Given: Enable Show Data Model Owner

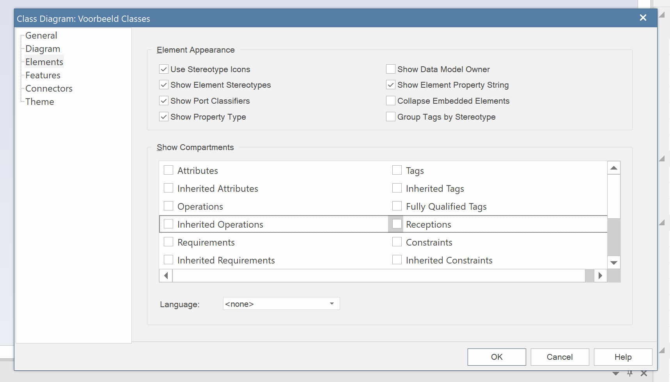Looking at the screenshot, I should pos(390,69).
